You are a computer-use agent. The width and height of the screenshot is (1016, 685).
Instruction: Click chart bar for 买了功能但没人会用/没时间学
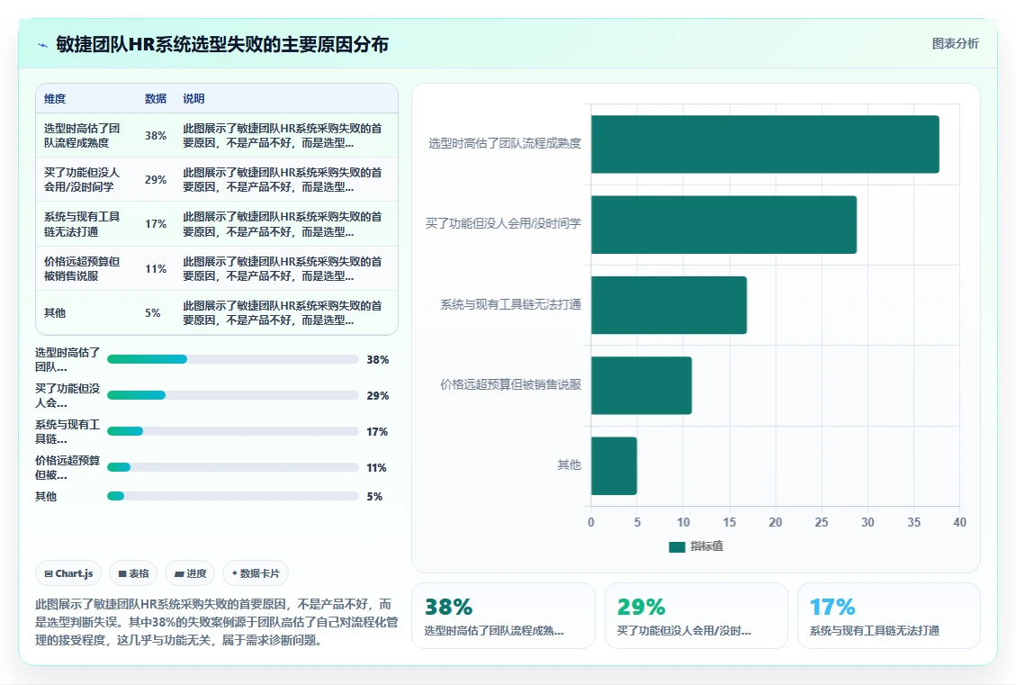click(x=724, y=224)
